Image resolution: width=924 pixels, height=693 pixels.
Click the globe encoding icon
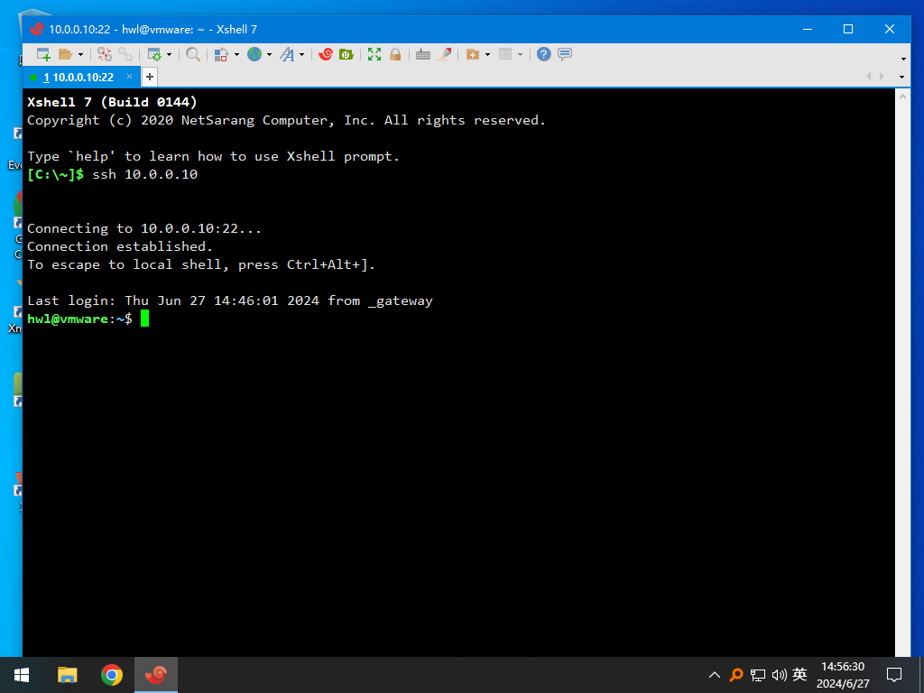point(254,54)
